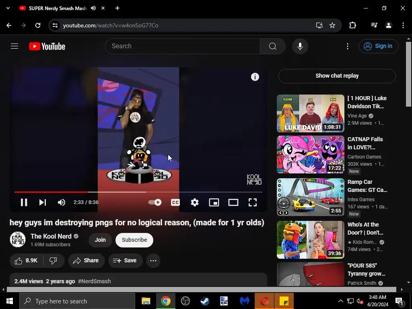Install app icon in address bar

click(x=319, y=25)
